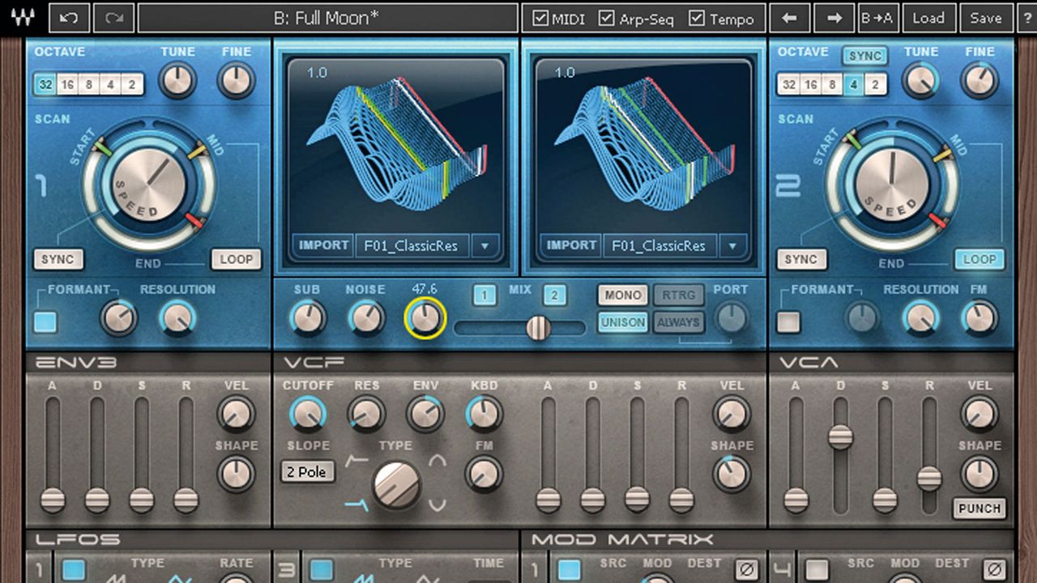1037x583 pixels.
Task: Toggle UNISON mode
Action: point(623,322)
